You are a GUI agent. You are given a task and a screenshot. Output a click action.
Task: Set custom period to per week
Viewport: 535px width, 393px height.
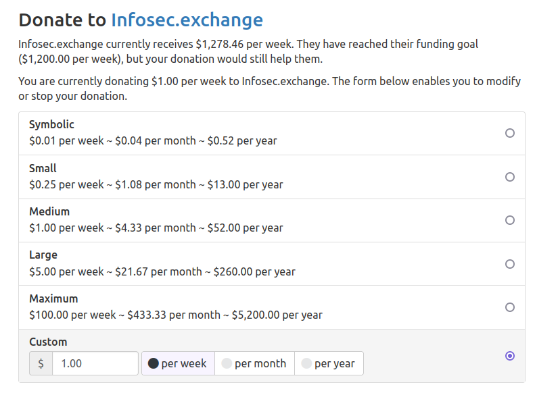[x=178, y=363]
